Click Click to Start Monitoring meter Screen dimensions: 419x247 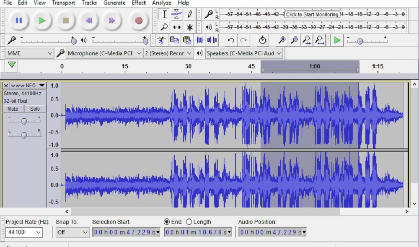pyautogui.click(x=312, y=14)
